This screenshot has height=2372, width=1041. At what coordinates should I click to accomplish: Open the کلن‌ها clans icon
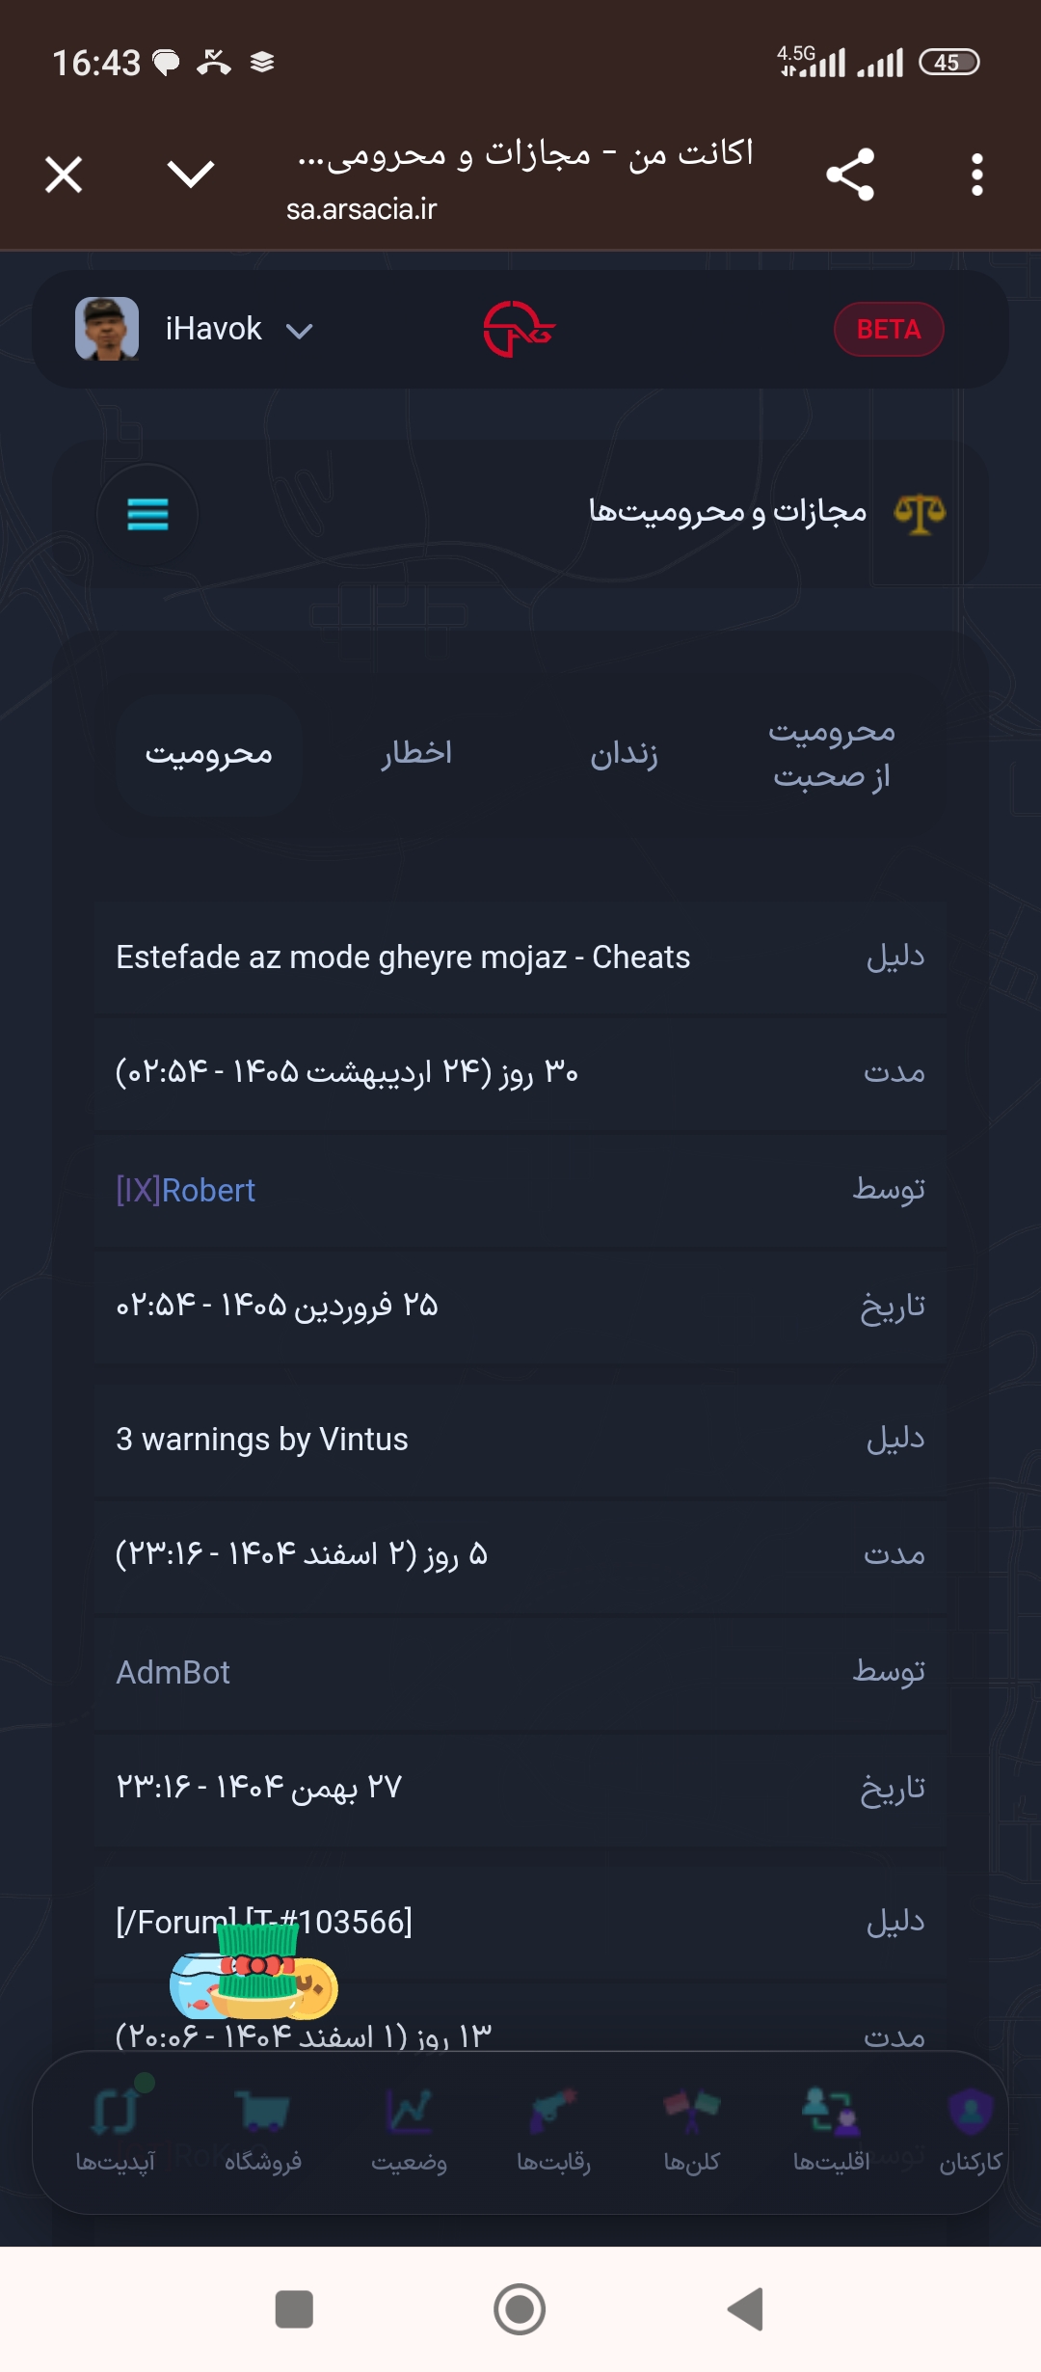pyautogui.click(x=691, y=2111)
